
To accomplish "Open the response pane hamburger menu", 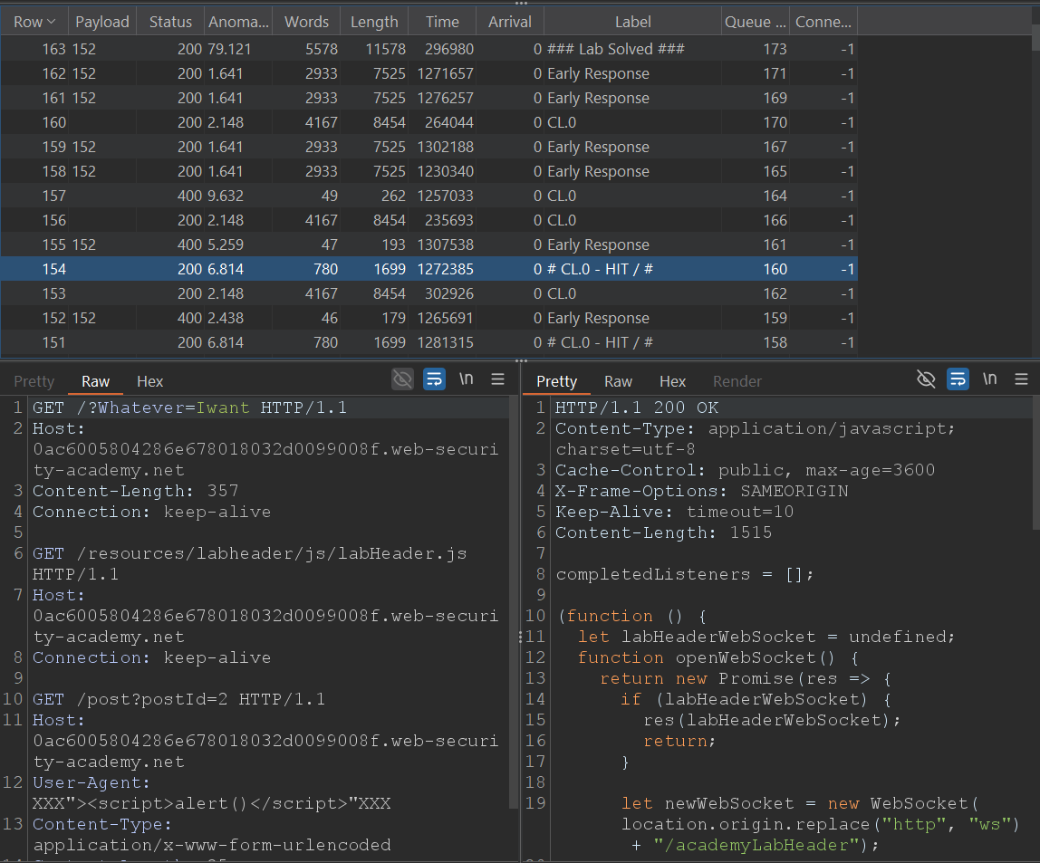I will (x=1021, y=379).
